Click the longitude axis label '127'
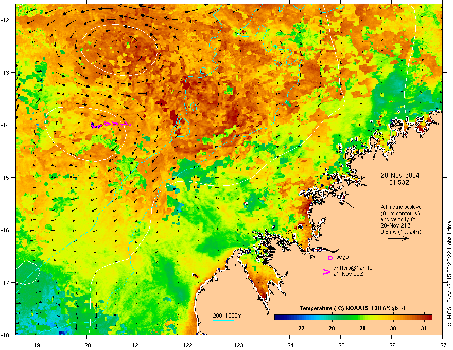This screenshot has height=350, width=453. (442, 345)
